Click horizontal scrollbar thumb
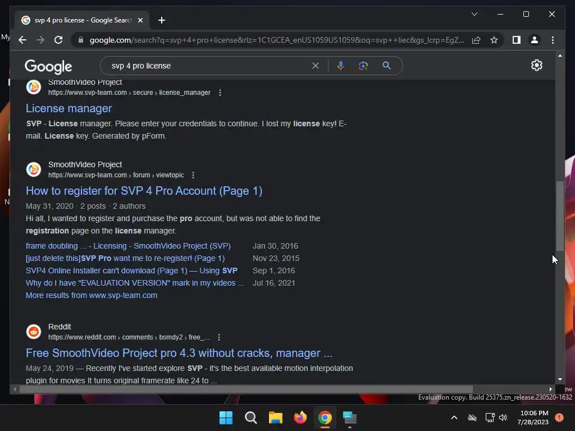 tap(246, 389)
